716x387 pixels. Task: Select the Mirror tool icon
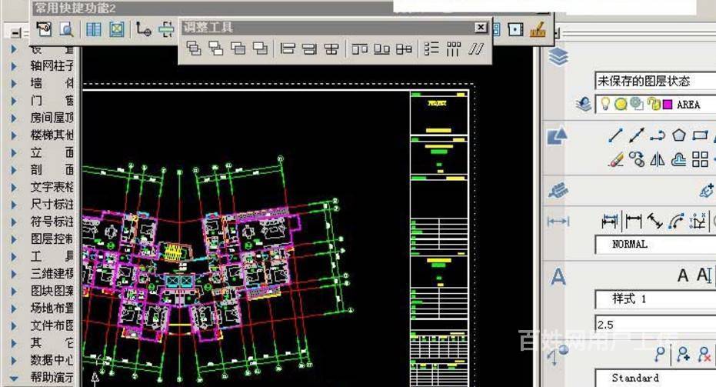coord(657,159)
